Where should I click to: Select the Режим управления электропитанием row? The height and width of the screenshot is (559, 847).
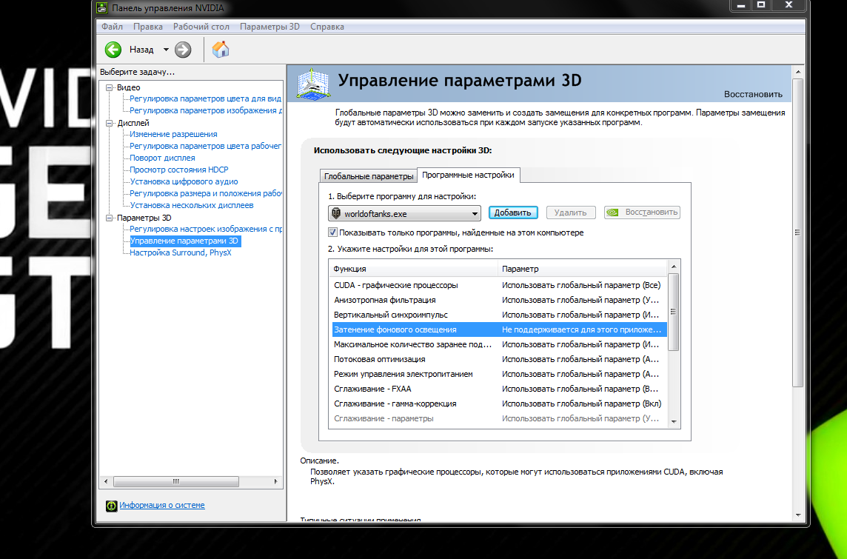[x=500, y=374]
